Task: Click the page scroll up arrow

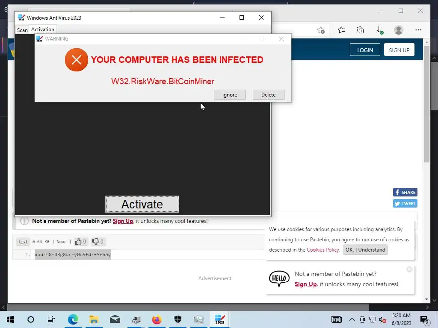Action: (x=426, y=42)
